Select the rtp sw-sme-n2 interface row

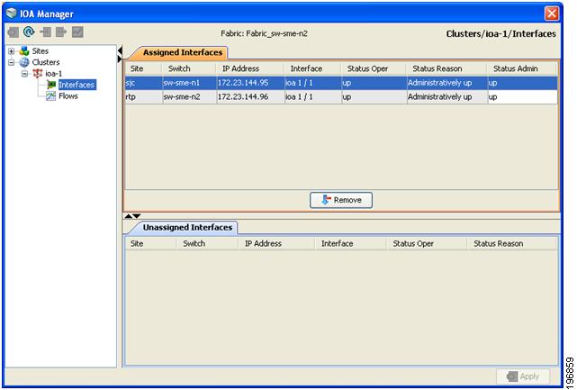[341, 97]
